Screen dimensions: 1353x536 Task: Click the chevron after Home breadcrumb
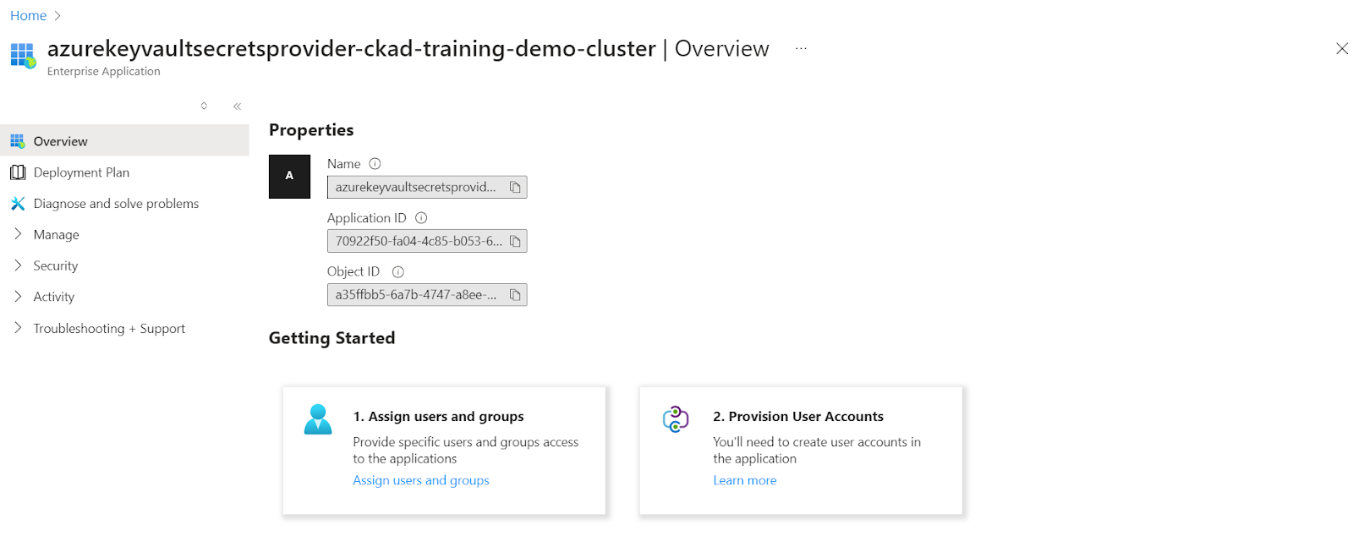(58, 16)
